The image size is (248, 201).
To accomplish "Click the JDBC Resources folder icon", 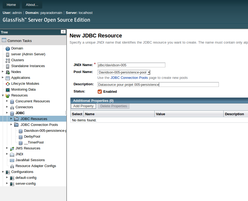I will tap(16, 119).
